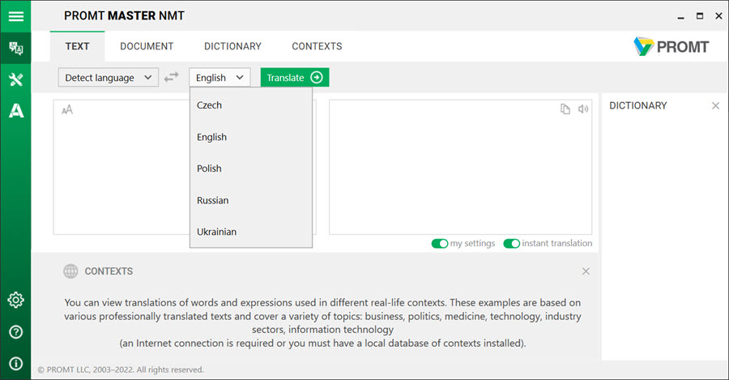Select the Translator icon in the sidebar
729x380 pixels.
point(16,48)
